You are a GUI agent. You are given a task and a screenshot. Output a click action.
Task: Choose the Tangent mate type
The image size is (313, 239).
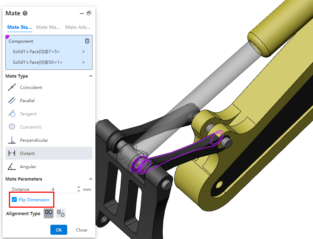click(x=49, y=114)
